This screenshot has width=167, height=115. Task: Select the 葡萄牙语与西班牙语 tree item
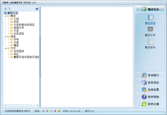click(26, 57)
